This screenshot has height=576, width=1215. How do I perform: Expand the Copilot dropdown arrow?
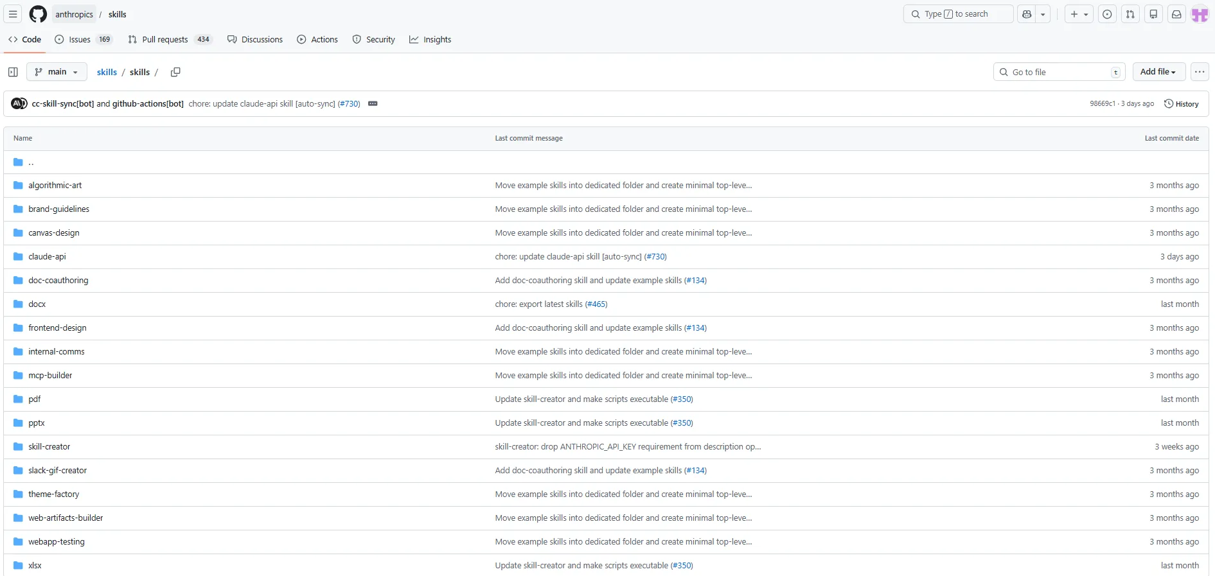click(1043, 14)
